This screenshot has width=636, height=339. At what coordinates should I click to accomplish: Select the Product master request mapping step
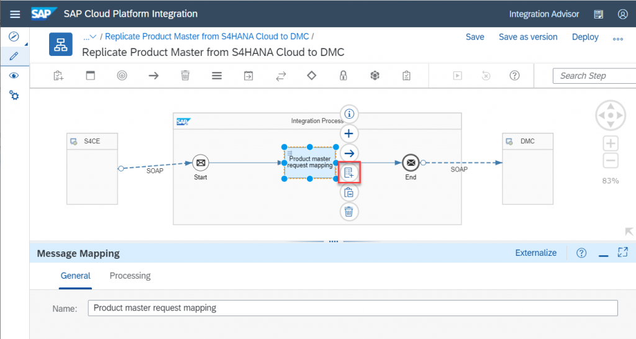[310, 163]
